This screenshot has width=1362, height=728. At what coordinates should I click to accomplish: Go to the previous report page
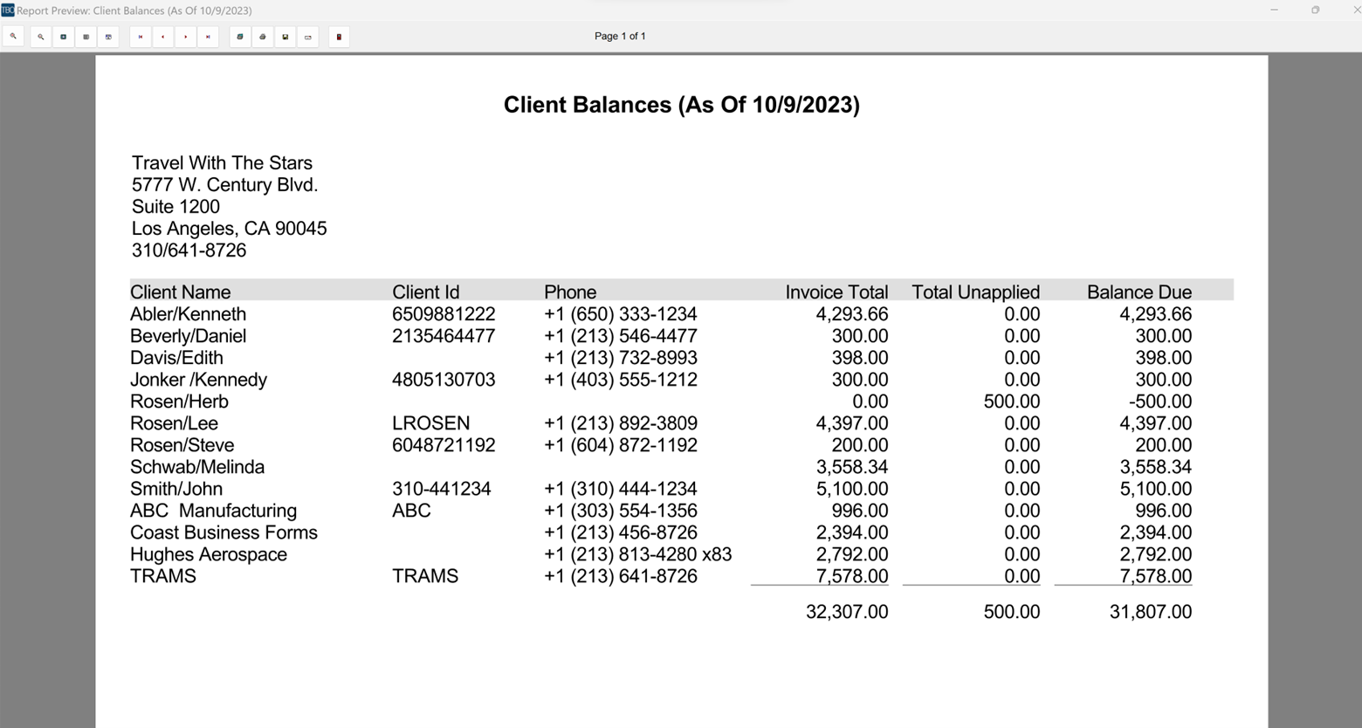[162, 36]
